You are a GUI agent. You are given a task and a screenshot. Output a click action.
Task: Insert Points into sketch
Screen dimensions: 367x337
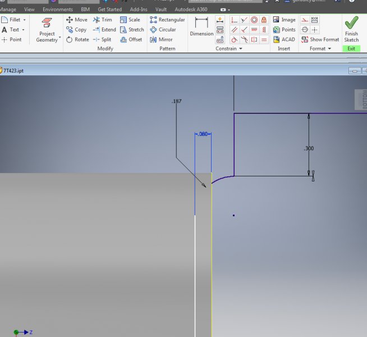(284, 30)
